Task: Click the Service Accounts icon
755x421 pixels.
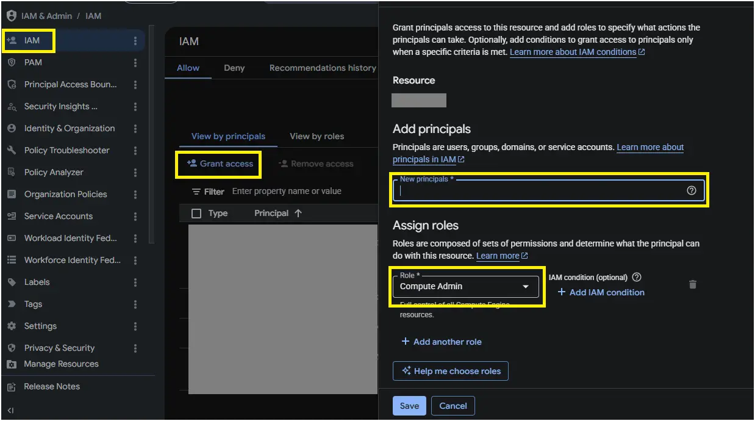Action: (11, 216)
